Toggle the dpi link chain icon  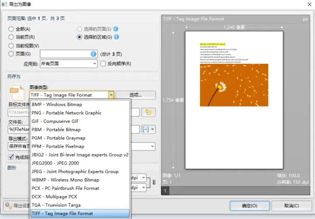(x=154, y=182)
